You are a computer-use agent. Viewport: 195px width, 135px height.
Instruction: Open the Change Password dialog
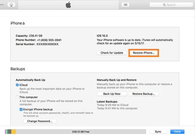point(40,121)
